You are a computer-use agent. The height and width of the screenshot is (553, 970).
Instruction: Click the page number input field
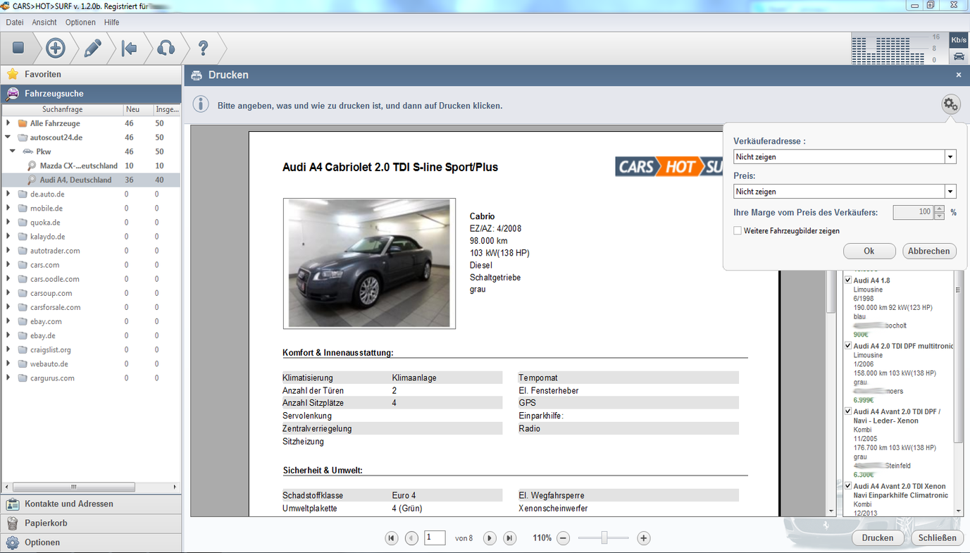[435, 538]
